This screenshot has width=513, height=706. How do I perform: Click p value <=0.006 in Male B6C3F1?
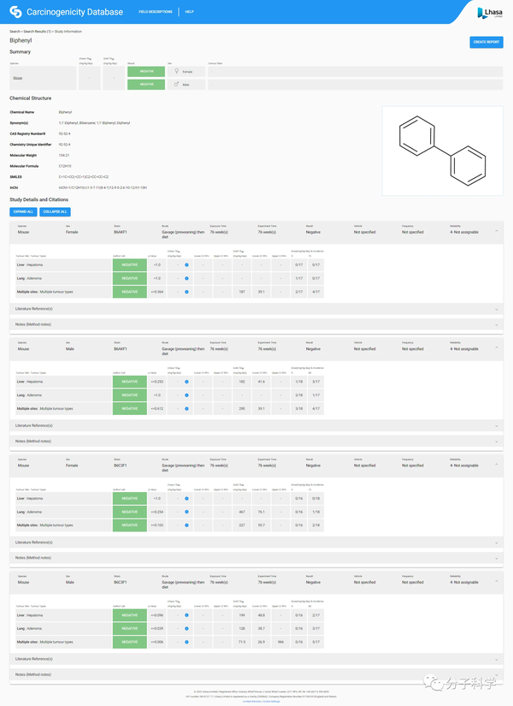[157, 642]
